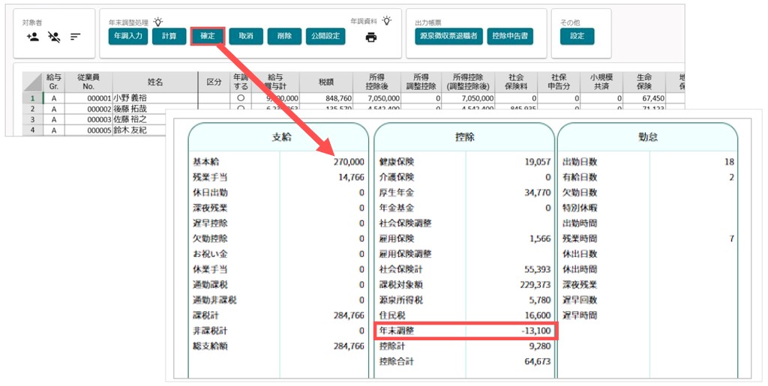The width and height of the screenshot is (768, 386).
Task: Click the lightbulb hint beside 年調資料
Action: [x=387, y=21]
